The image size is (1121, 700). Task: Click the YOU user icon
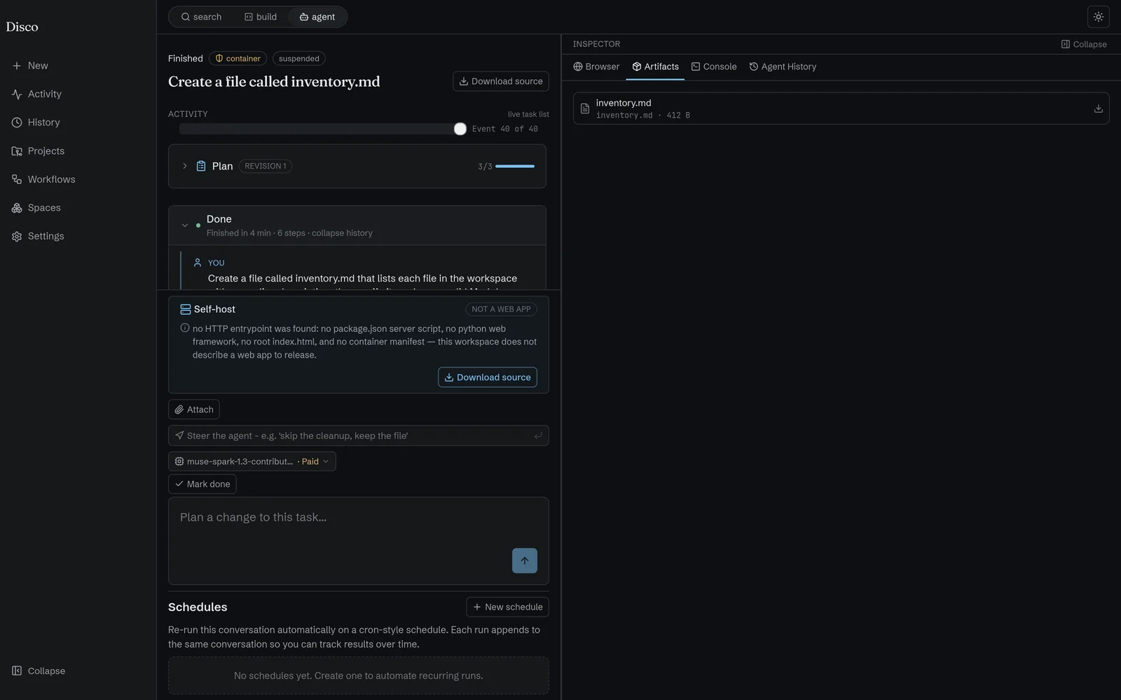click(198, 262)
